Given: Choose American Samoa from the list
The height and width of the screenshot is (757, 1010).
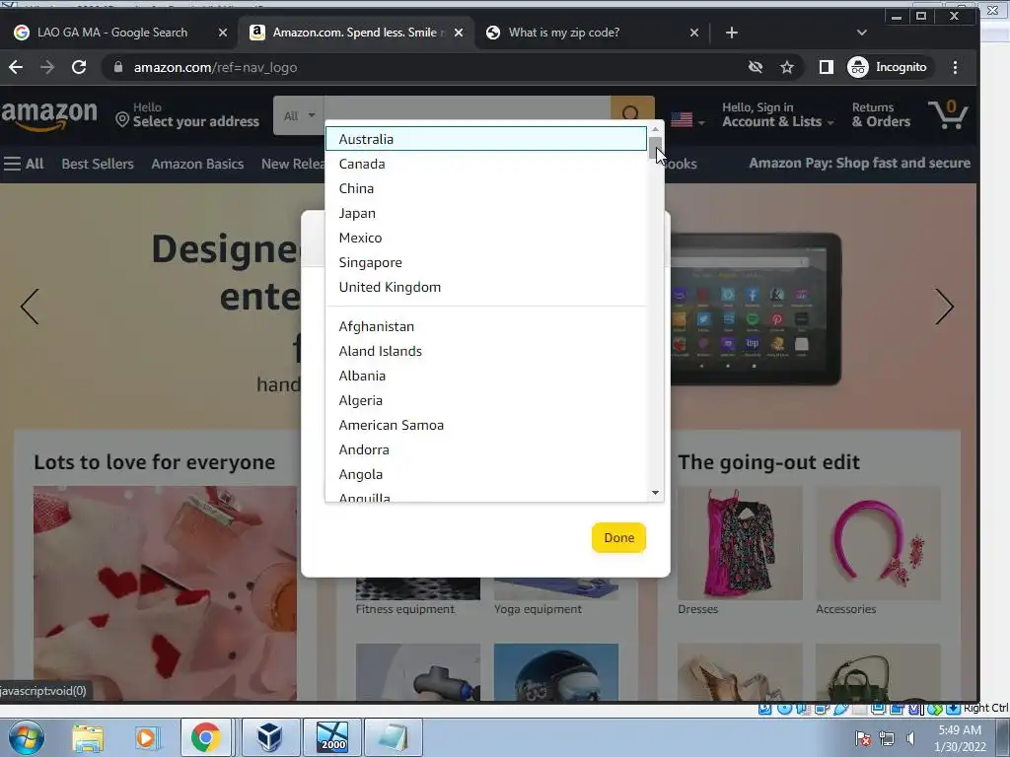Looking at the screenshot, I should coord(485,425).
